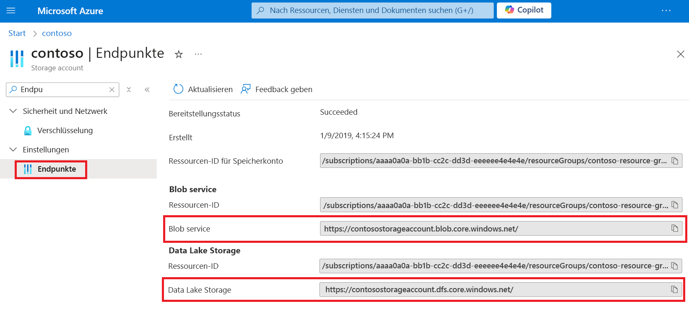The height and width of the screenshot is (314, 689).
Task: Collapse the sidebar menu with double chevron
Action: (147, 90)
